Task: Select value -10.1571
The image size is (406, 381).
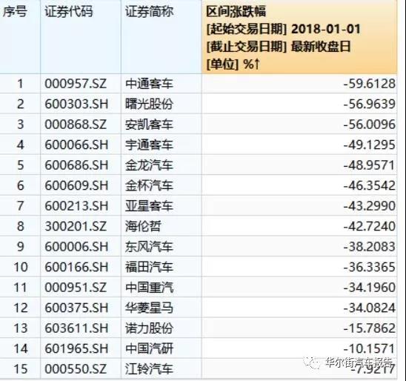Action: (370, 348)
